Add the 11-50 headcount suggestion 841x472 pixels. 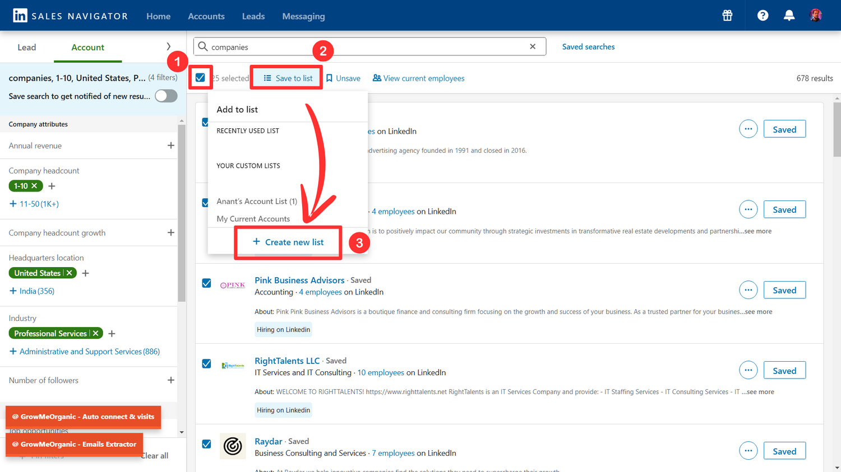[x=34, y=204]
